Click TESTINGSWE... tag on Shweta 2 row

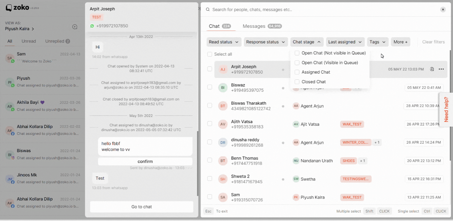[356, 179]
